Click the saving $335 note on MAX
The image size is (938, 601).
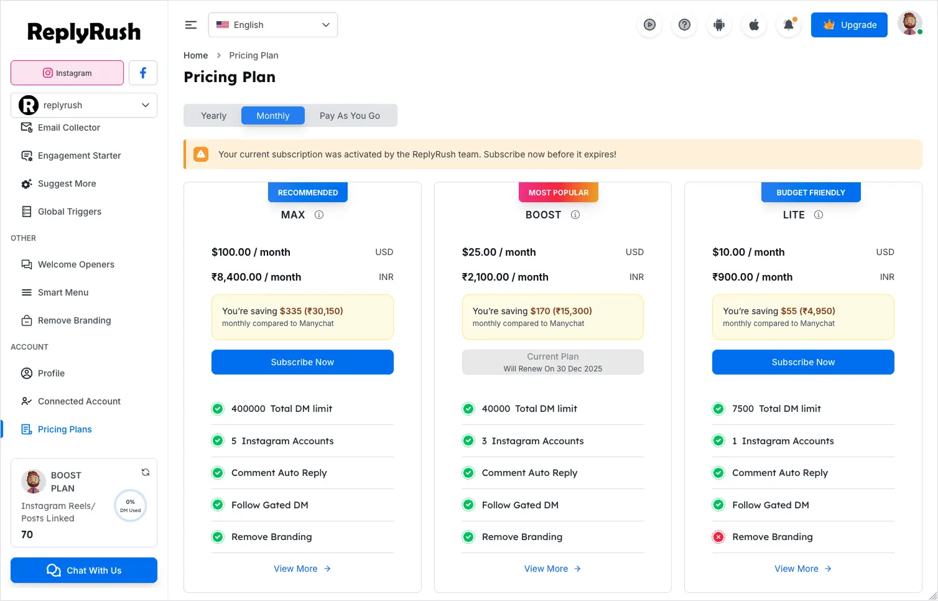click(x=302, y=317)
